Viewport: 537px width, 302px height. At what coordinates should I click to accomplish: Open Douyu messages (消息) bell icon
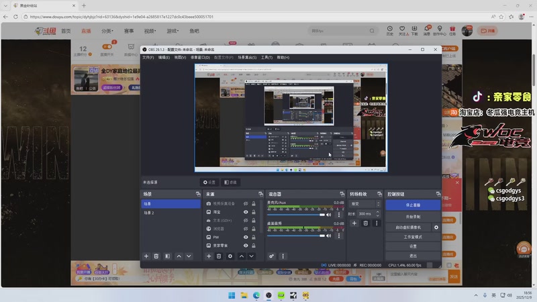(x=427, y=30)
